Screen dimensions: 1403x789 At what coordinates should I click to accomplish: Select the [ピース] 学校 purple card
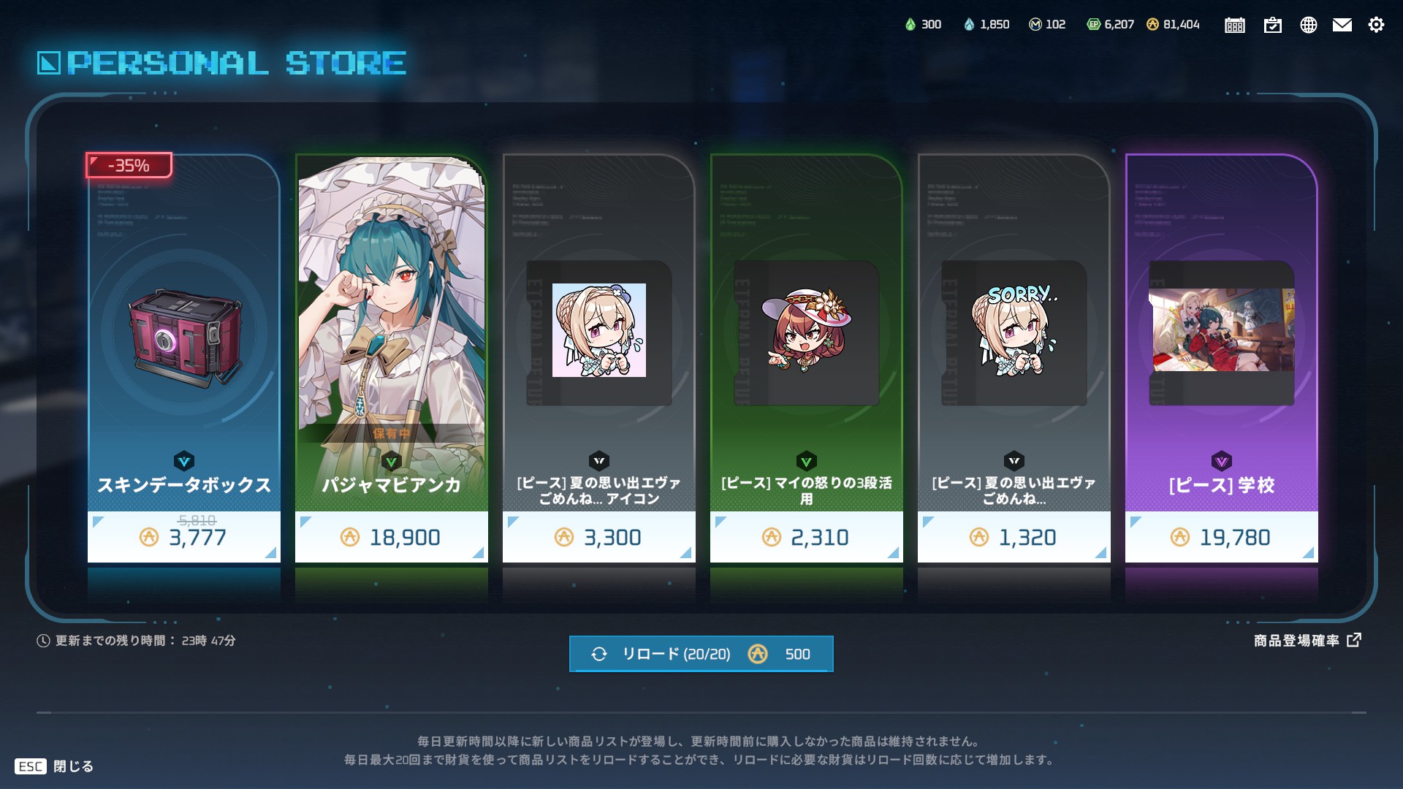(x=1222, y=358)
